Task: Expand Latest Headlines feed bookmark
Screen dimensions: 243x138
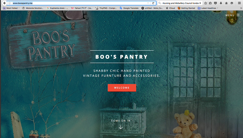Action: [208, 8]
